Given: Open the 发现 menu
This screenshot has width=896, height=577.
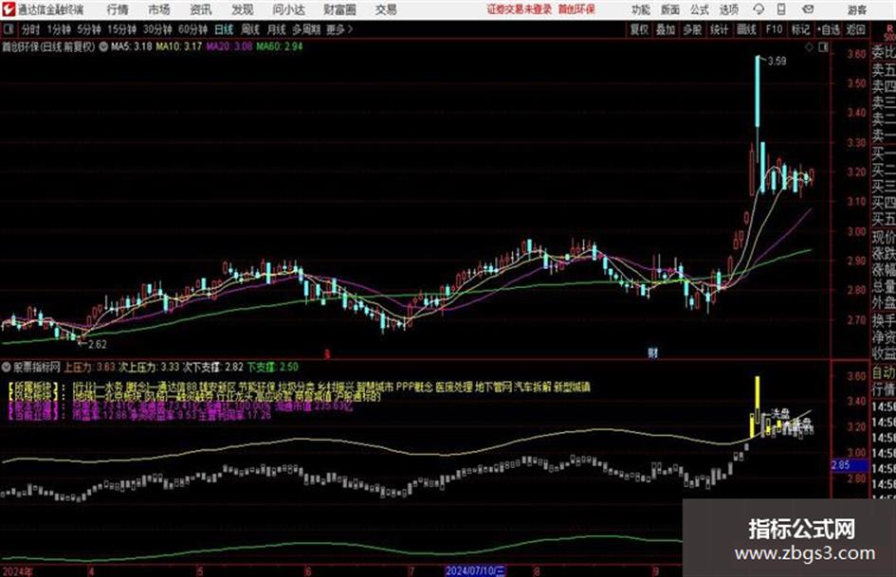Looking at the screenshot, I should (243, 9).
